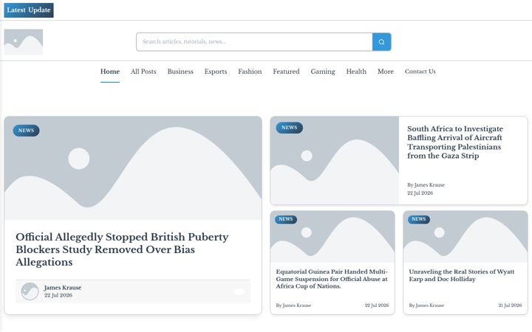This screenshot has height=332, width=532.
Task: Click the blue search magnifier button
Action: (381, 42)
